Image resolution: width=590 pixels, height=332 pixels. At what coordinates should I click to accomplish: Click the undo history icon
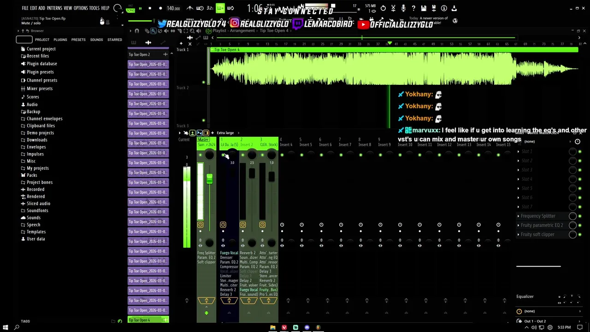(x=383, y=8)
